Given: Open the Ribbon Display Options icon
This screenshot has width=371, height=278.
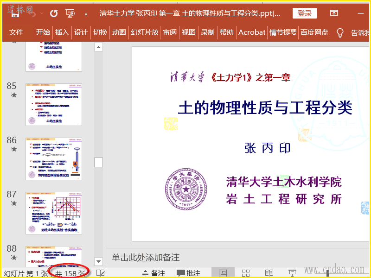Looking at the screenshot, I should (x=334, y=13).
